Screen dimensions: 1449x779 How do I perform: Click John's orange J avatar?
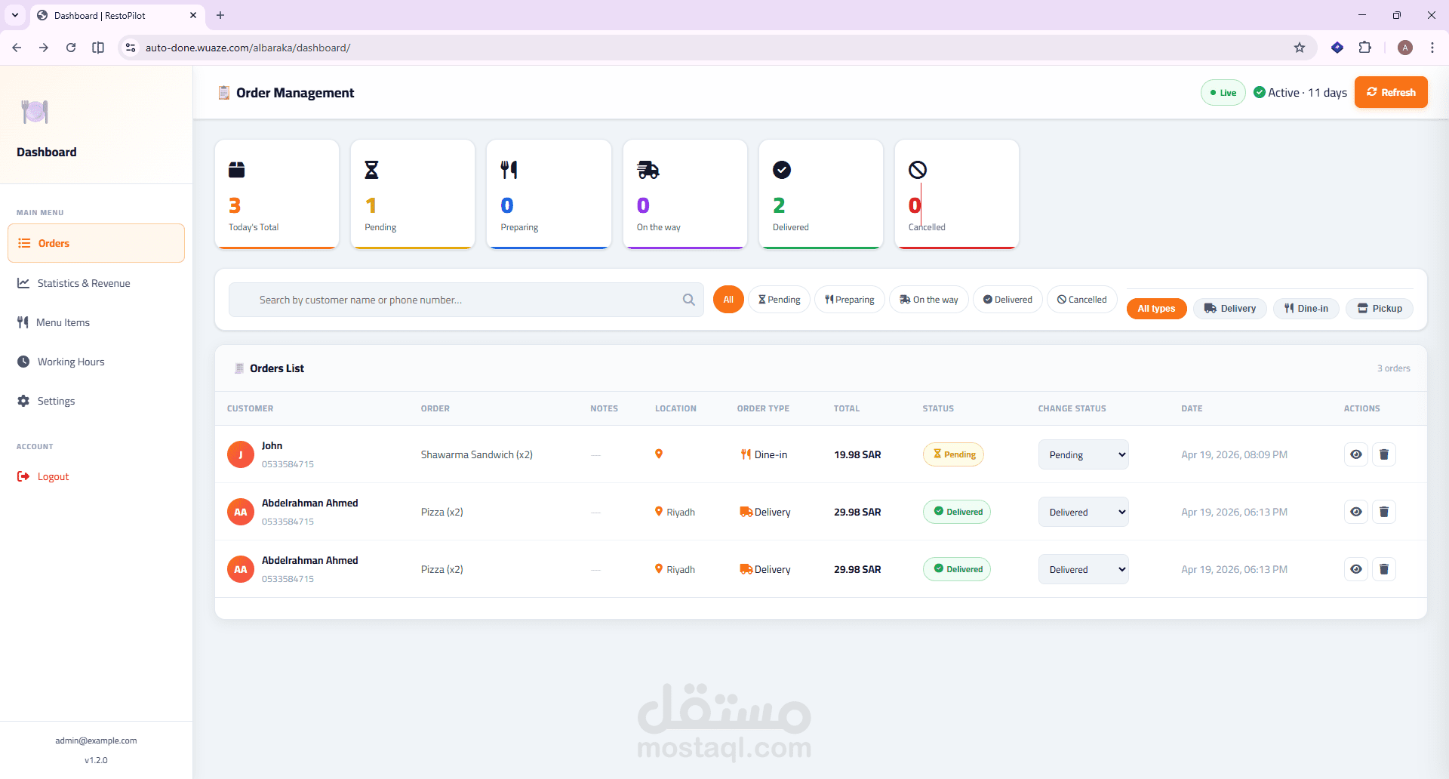(x=241, y=454)
